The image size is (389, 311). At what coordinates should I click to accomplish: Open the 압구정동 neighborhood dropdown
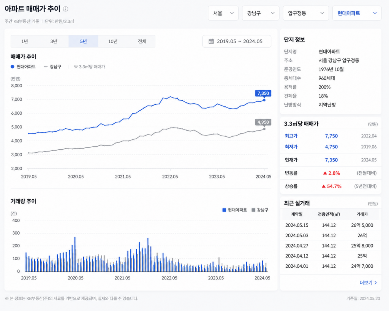point(306,13)
